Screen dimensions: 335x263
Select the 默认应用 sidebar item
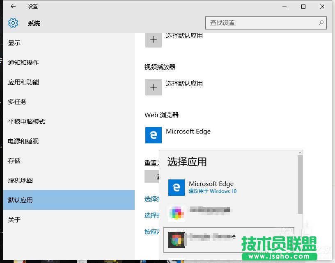(69, 200)
